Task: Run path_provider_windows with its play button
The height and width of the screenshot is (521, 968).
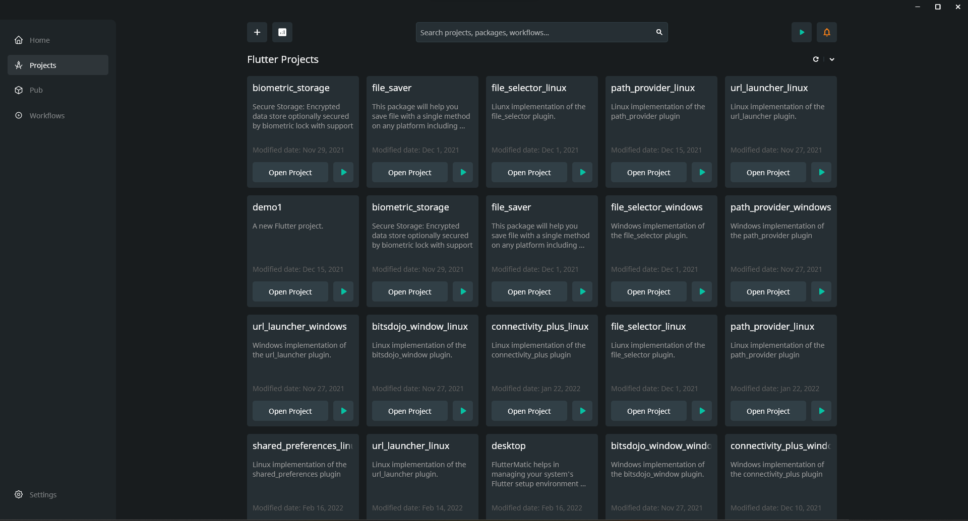Action: click(x=821, y=291)
